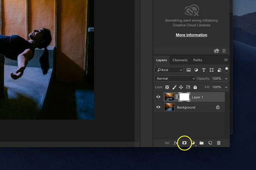Create a new group folder icon
Image resolution: width=256 pixels, height=170 pixels.
(202, 143)
